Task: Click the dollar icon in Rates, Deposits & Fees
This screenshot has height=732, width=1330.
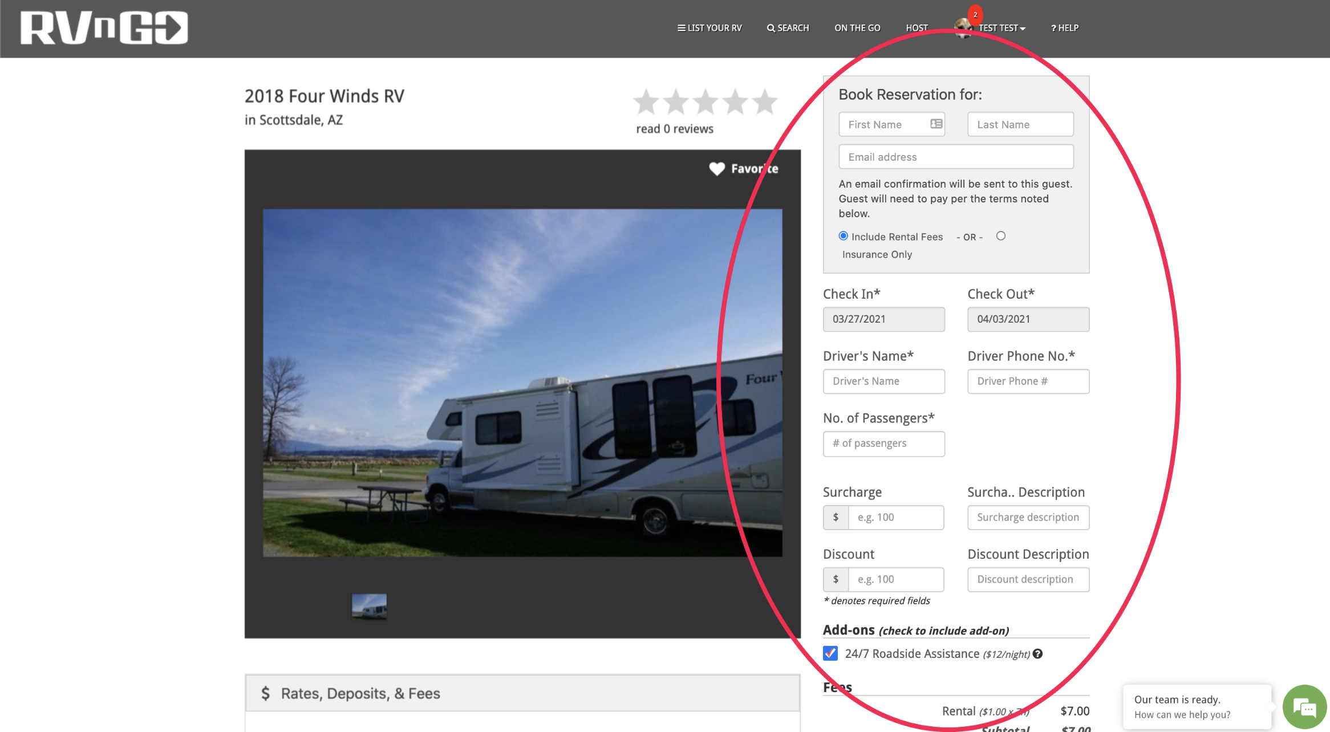Action: [266, 693]
